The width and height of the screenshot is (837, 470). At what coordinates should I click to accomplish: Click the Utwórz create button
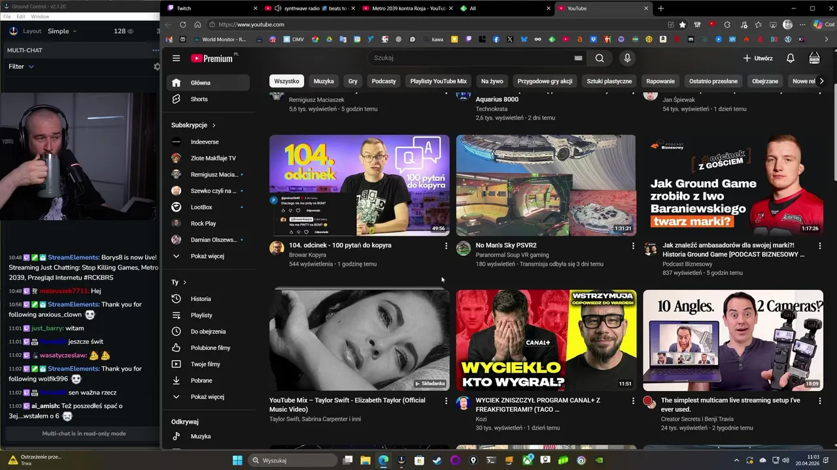pyautogui.click(x=758, y=58)
